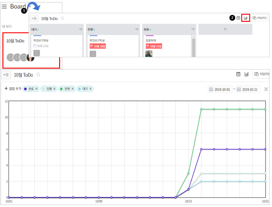Click the 전체 green series color tag
This screenshot has height=207, width=272.
coord(67,89)
